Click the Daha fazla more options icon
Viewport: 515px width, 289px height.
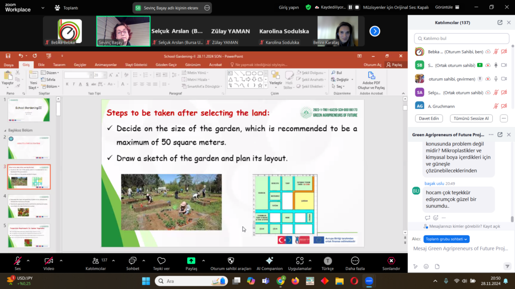355,260
